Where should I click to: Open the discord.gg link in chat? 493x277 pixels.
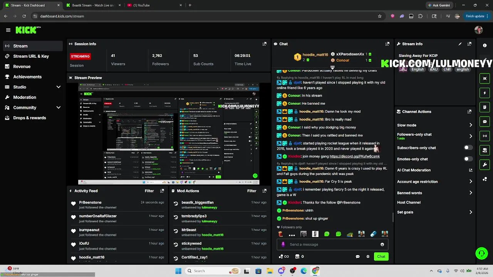355,156
